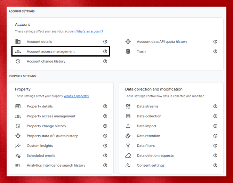Click the Account data API quota icon
Image resolution: width=233 pixels, height=183 pixels.
[x=128, y=42]
